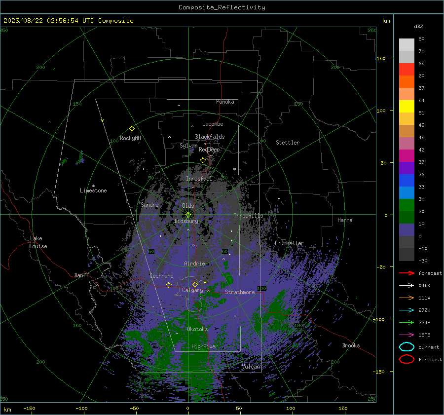
Task: Click the Hanna town label
Action: coord(345,220)
